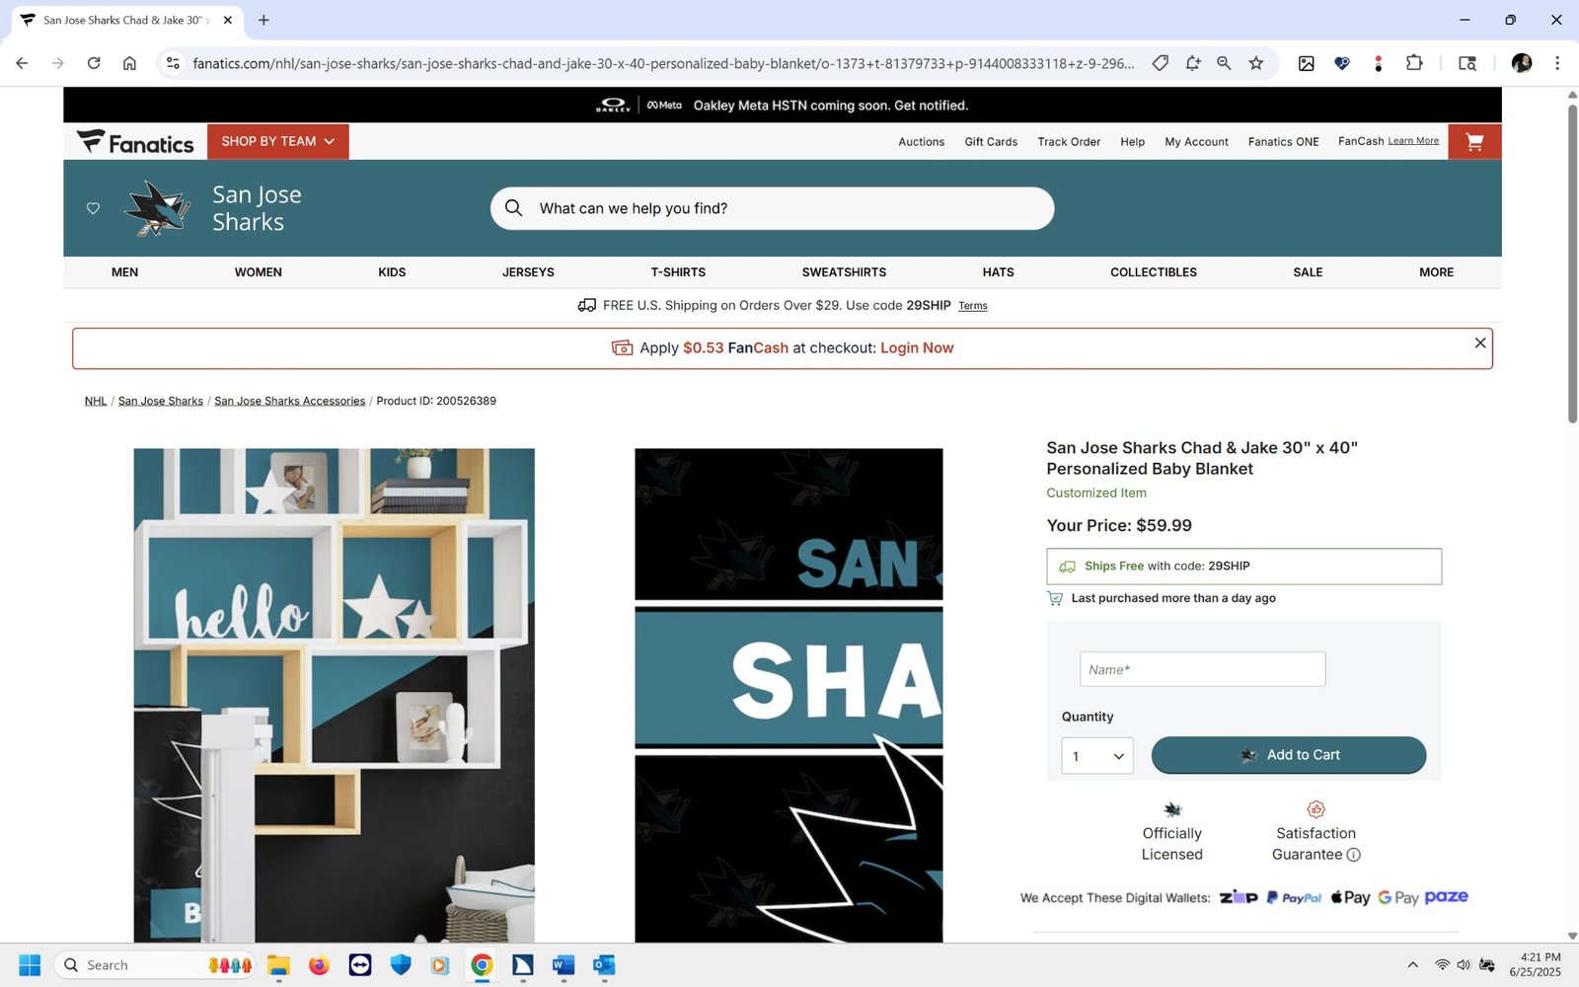Favorite the Sharks with the heart icon

93,208
